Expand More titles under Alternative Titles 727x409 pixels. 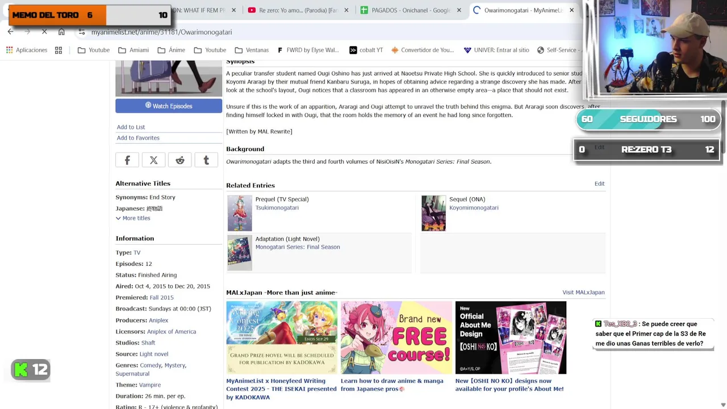tap(133, 218)
